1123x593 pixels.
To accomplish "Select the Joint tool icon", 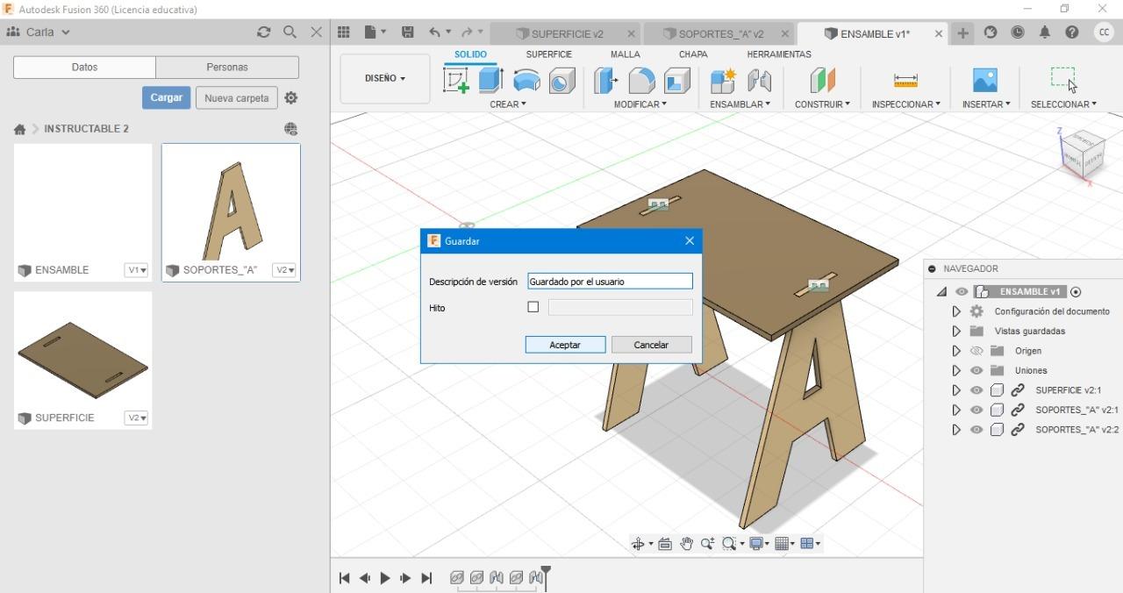I will pyautogui.click(x=759, y=81).
